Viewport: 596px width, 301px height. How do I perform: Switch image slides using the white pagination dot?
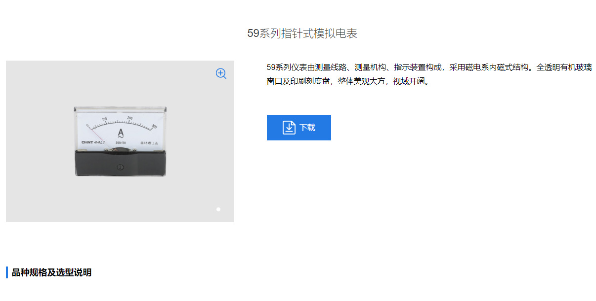click(x=217, y=209)
